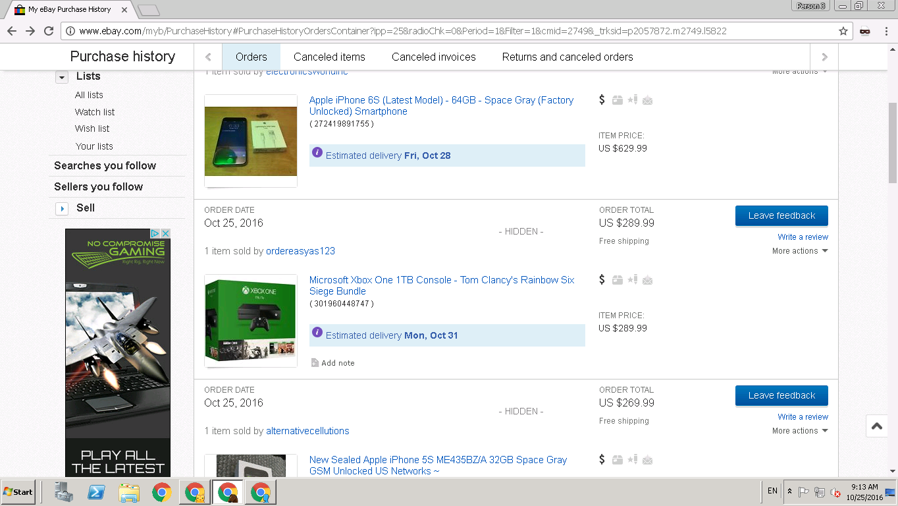The height and width of the screenshot is (506, 898).
Task: Click the Action Center flag in system tray
Action: click(804, 492)
